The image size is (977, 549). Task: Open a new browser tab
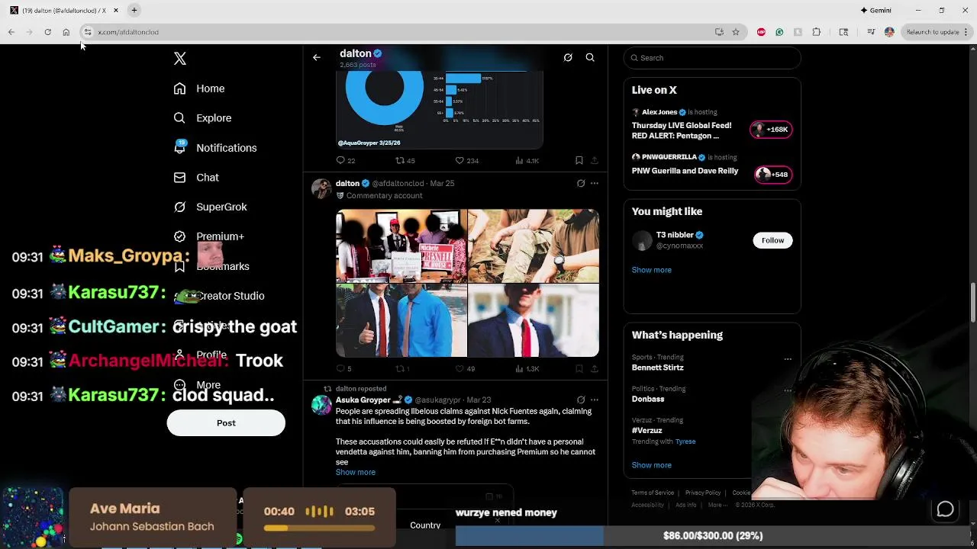click(x=134, y=11)
